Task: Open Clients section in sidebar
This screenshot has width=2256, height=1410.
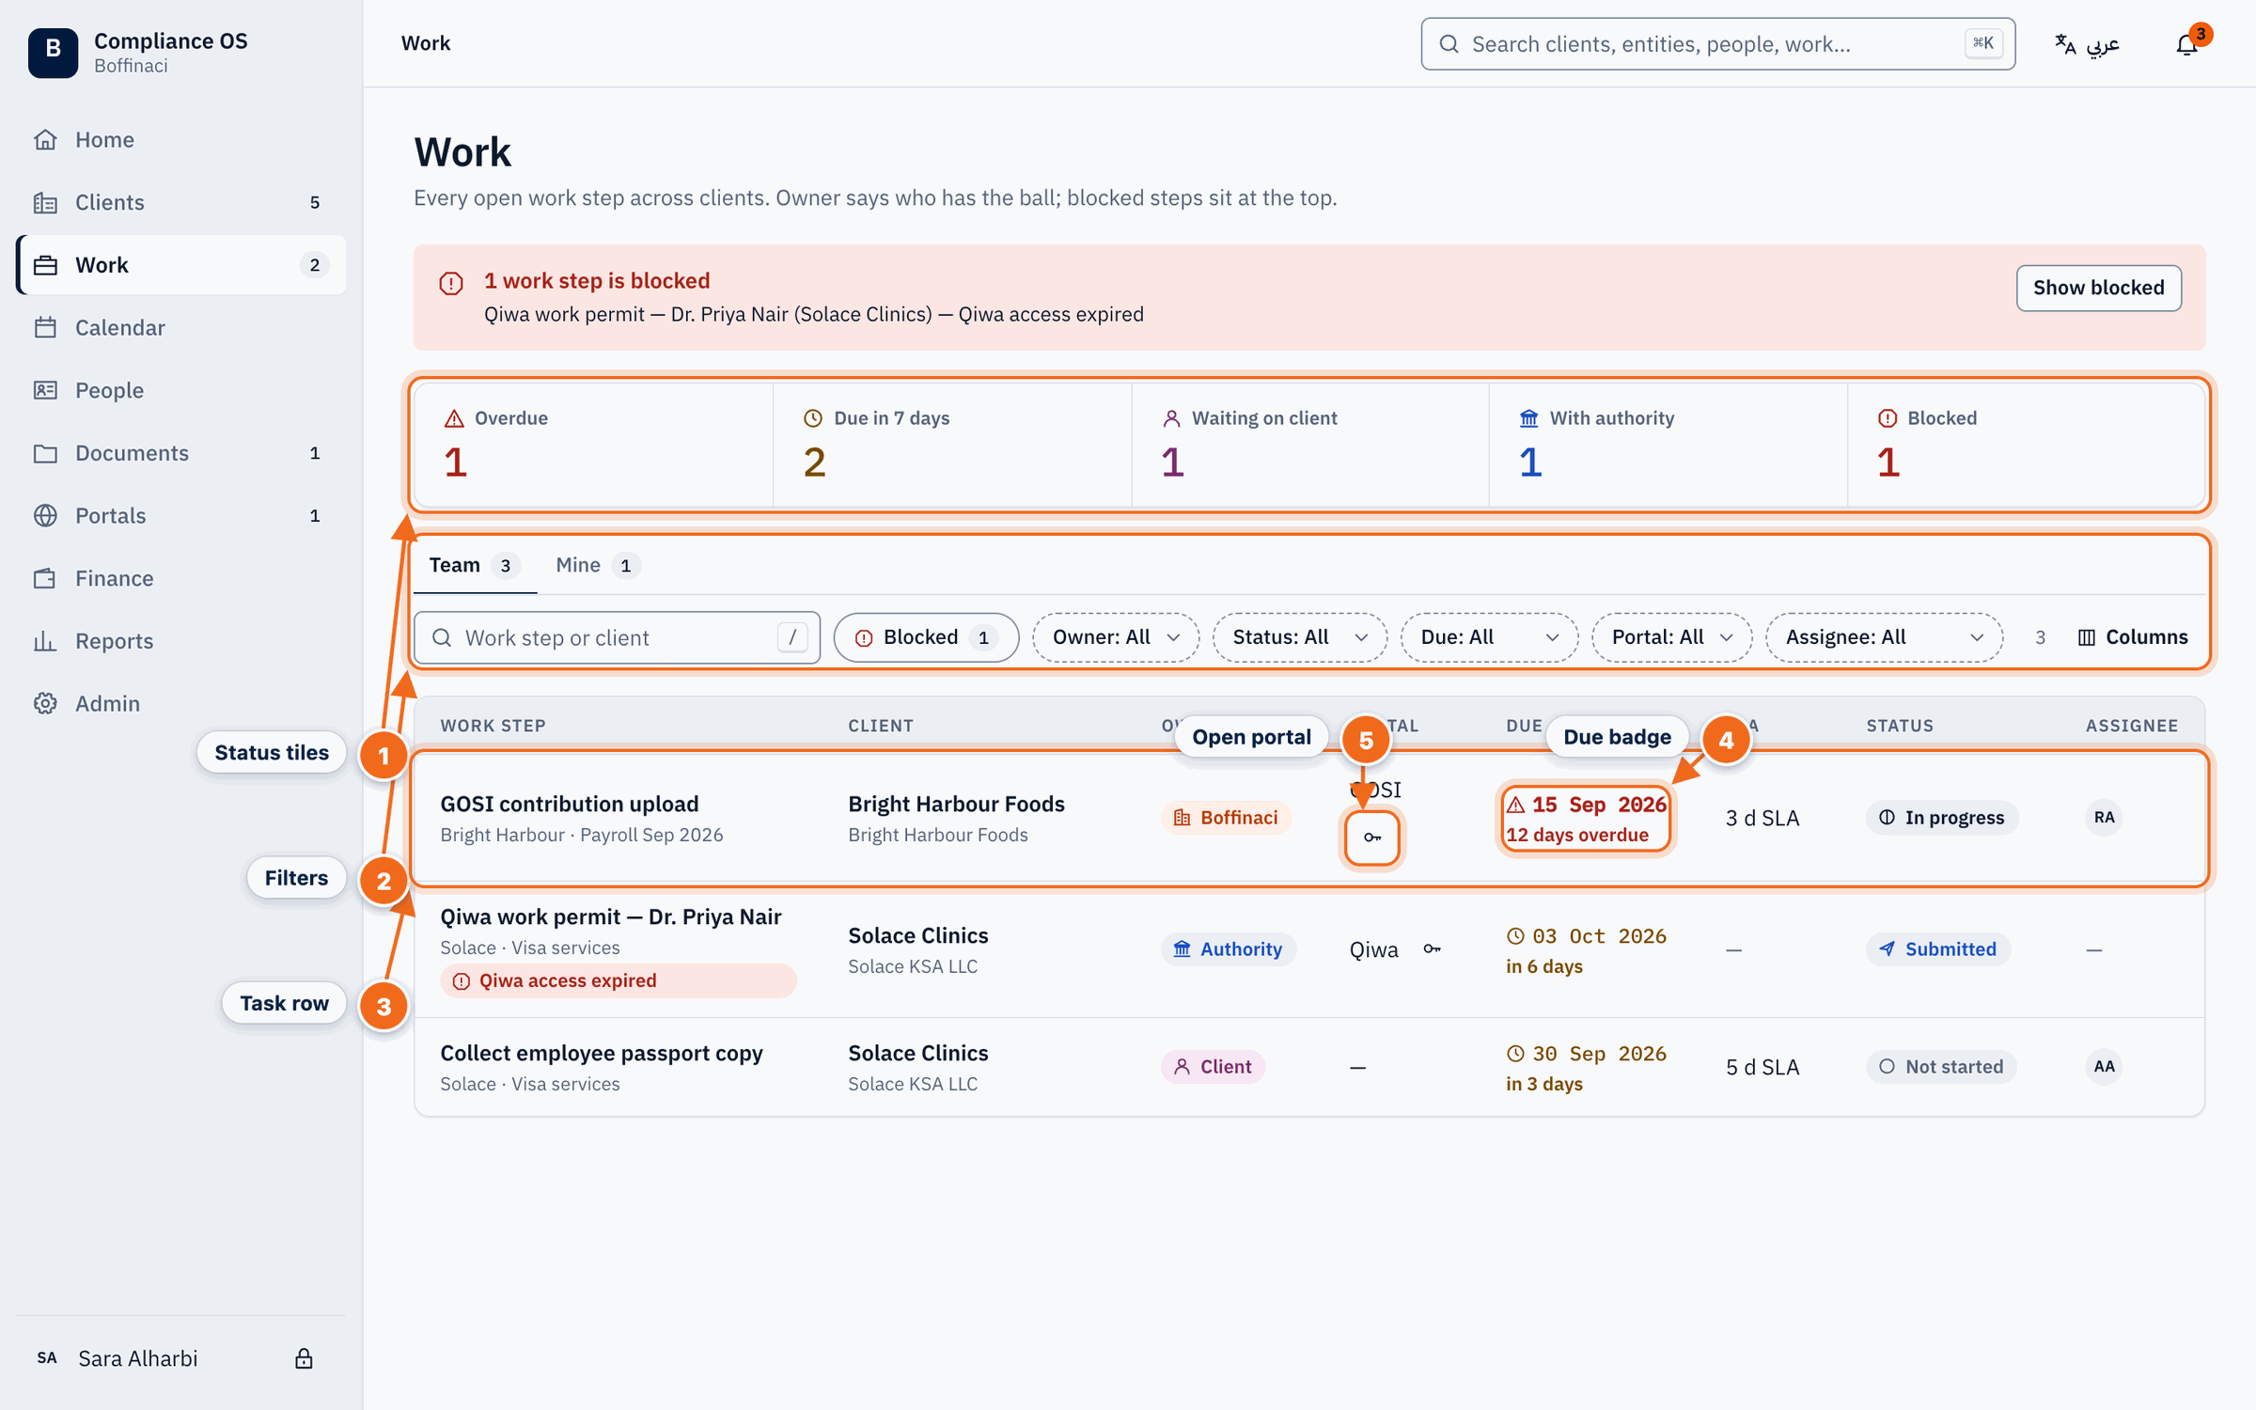Action: tap(181, 202)
